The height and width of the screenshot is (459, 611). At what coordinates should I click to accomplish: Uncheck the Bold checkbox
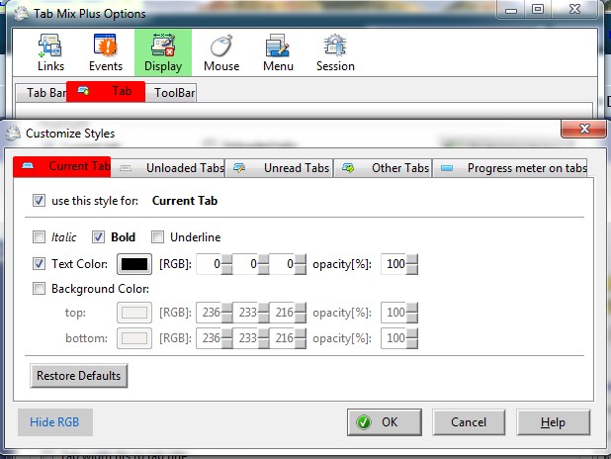click(98, 236)
